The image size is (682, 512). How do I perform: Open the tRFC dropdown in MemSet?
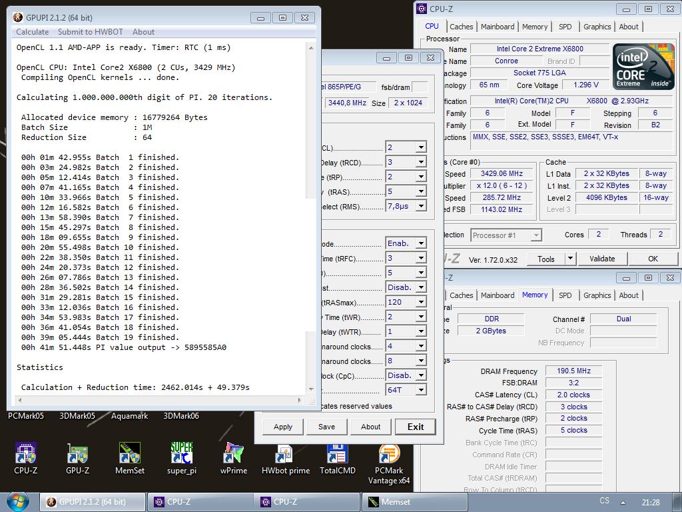pyautogui.click(x=421, y=258)
